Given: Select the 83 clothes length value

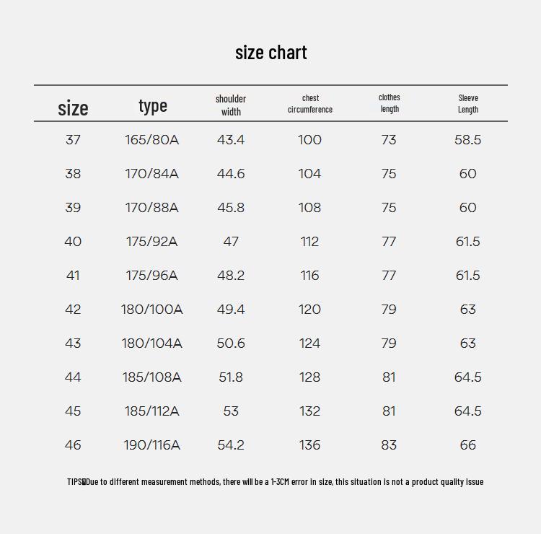Looking at the screenshot, I should tap(389, 445).
